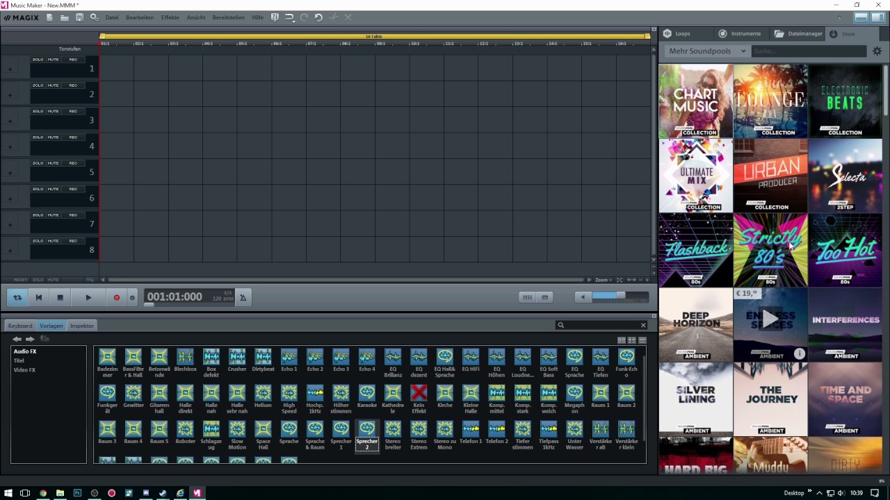Select the EQ Brillanz preset
The width and height of the screenshot is (890, 500).
tap(393, 363)
